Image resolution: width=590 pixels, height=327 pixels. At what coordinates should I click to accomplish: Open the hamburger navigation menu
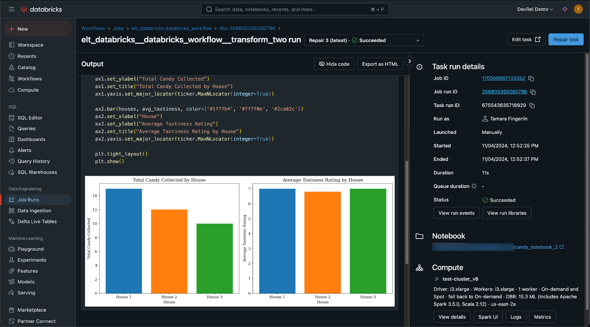pos(11,9)
